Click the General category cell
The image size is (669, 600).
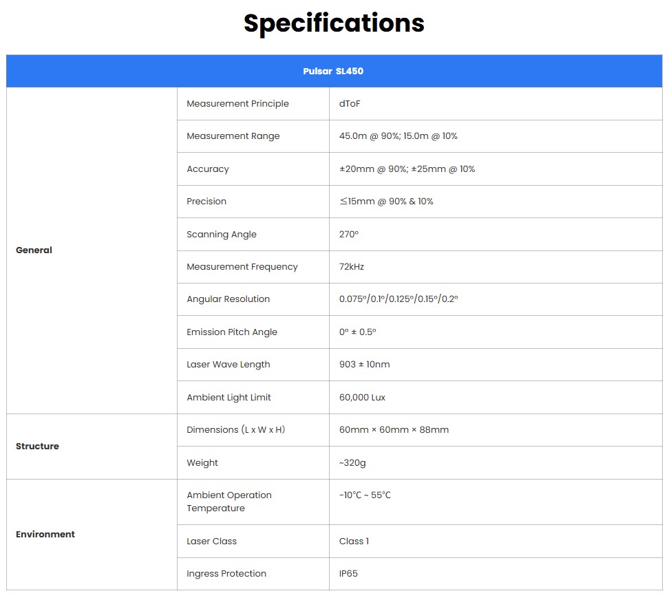[x=34, y=250]
